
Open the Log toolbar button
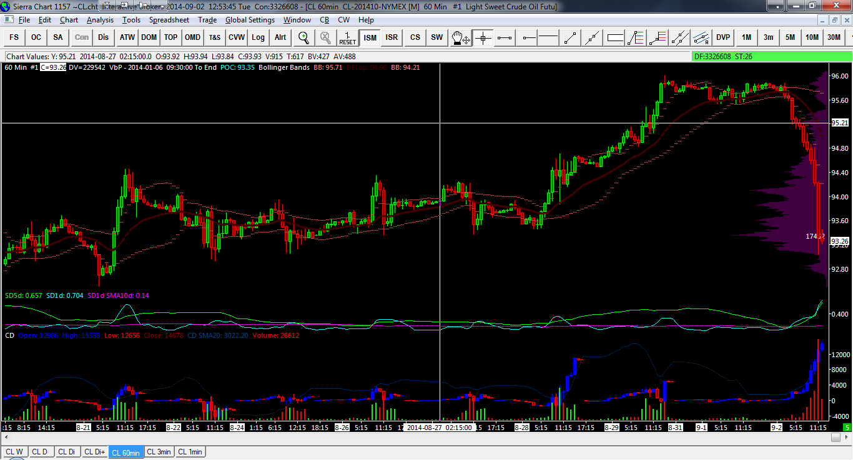coord(258,37)
